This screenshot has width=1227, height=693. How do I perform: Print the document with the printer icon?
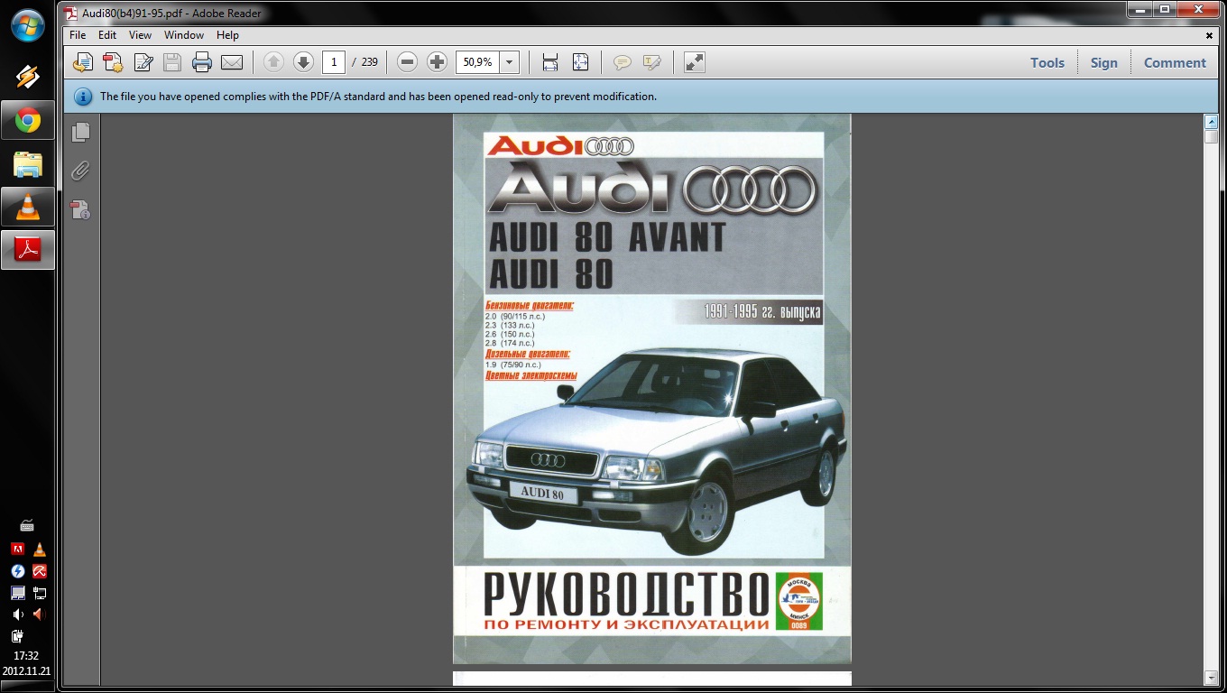pyautogui.click(x=202, y=62)
